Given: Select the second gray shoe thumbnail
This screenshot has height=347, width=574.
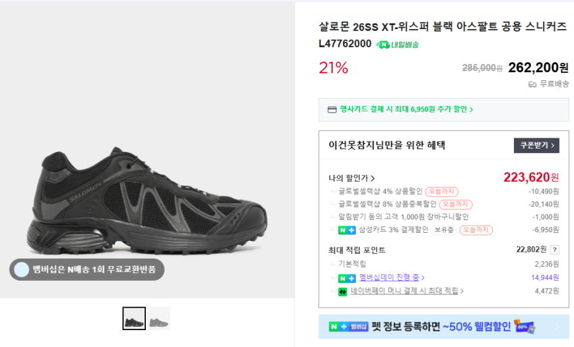Looking at the screenshot, I should point(159,319).
